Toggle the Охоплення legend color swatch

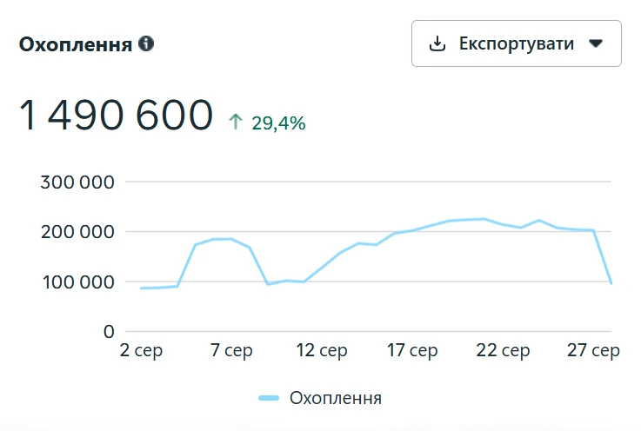click(x=269, y=398)
